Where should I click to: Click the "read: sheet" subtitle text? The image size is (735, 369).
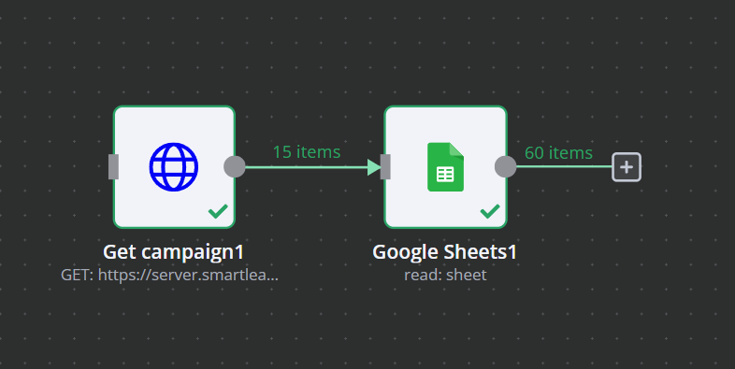pyautogui.click(x=445, y=275)
